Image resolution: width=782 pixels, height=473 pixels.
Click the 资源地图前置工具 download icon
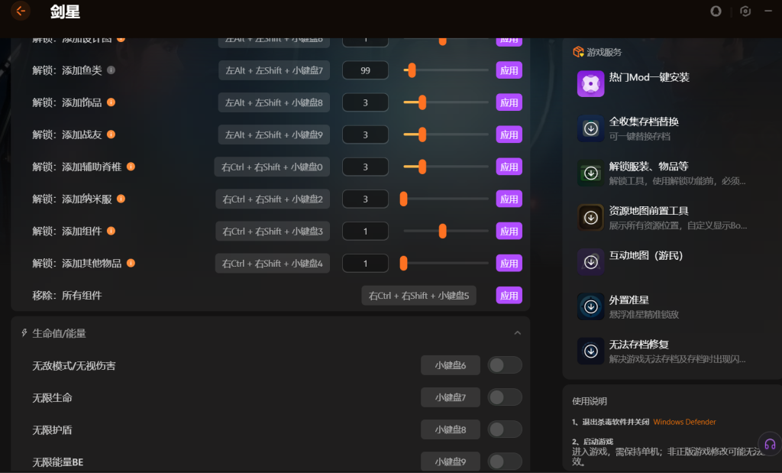(x=590, y=218)
